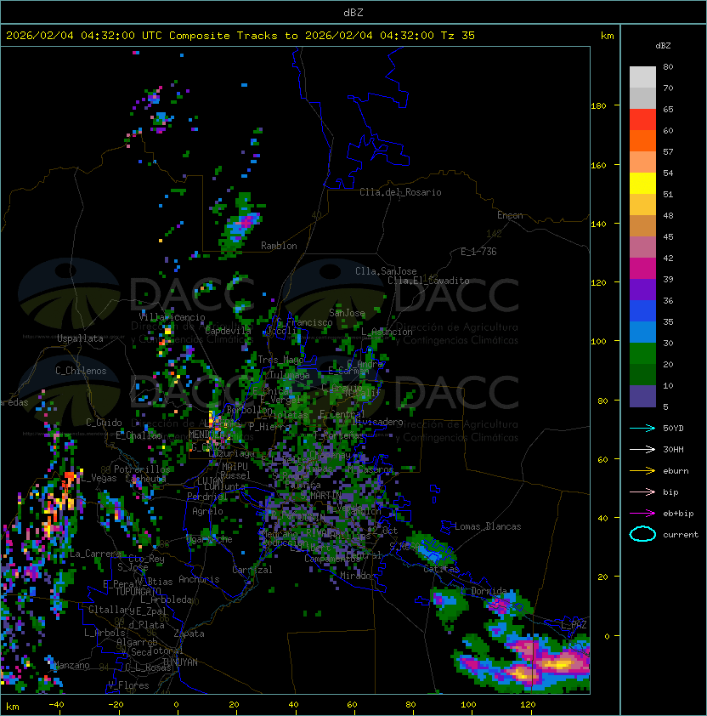Click the white 30HM arrow in legend

[642, 449]
